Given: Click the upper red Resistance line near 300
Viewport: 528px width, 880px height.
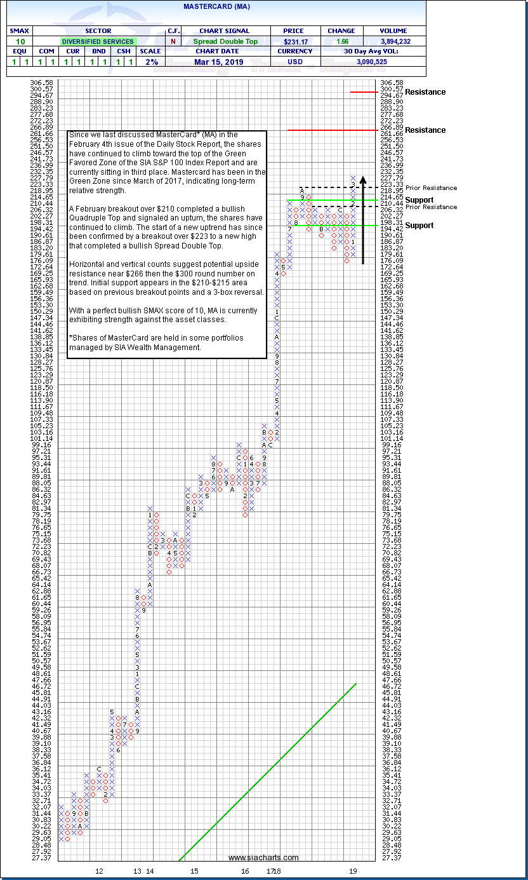Looking at the screenshot, I should 364,92.
